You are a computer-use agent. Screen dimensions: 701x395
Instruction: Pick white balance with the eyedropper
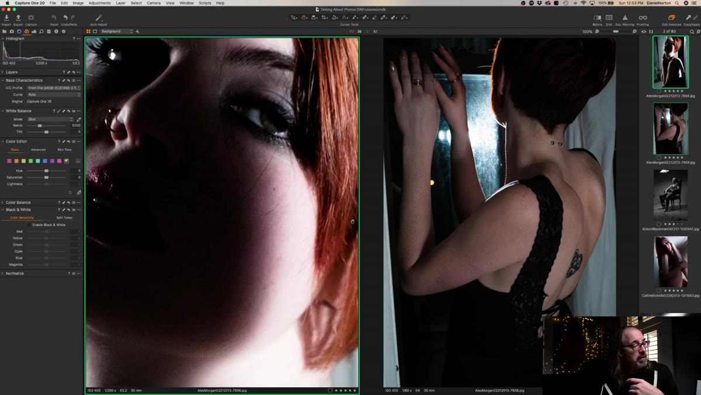click(x=79, y=119)
